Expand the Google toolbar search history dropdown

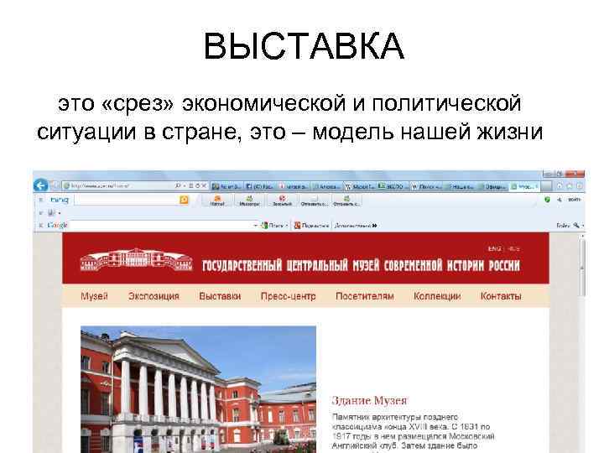click(256, 226)
